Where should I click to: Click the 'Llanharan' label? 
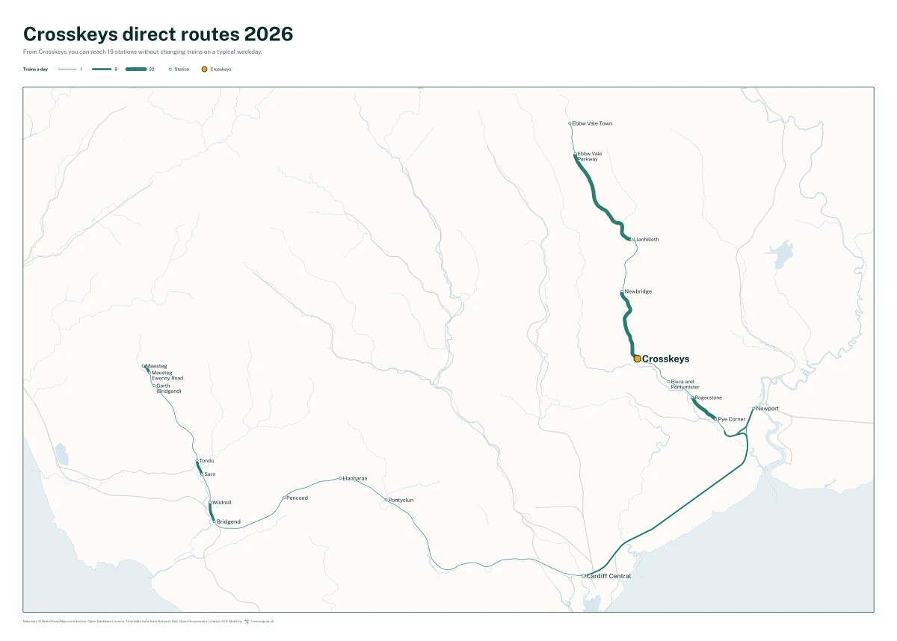[355, 478]
